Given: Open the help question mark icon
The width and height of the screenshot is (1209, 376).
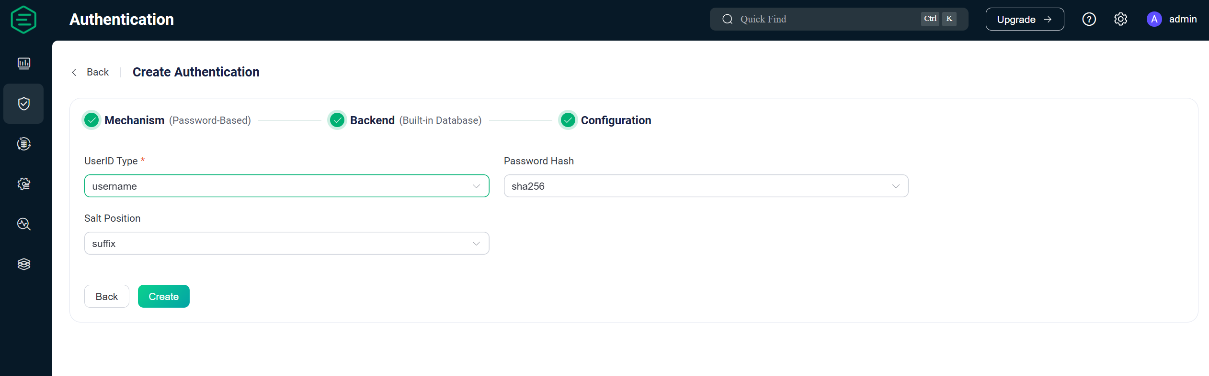Looking at the screenshot, I should point(1089,19).
